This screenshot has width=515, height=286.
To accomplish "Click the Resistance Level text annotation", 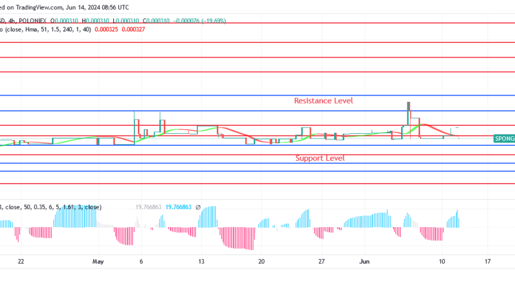I will click(x=323, y=101).
